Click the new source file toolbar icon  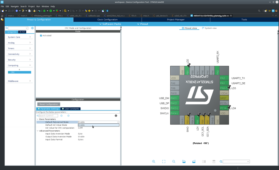point(30,11)
